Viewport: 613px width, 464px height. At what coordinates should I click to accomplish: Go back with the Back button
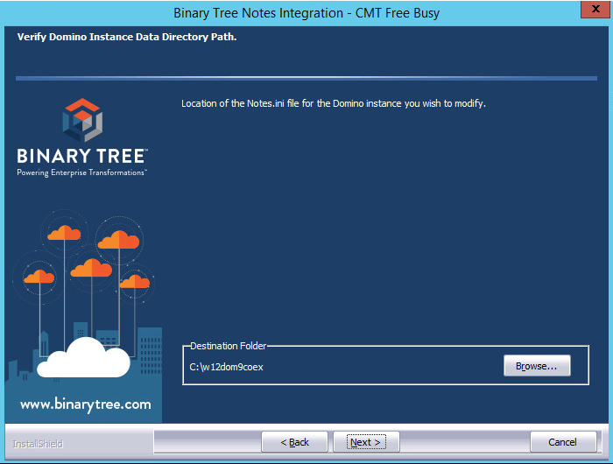[x=294, y=442]
